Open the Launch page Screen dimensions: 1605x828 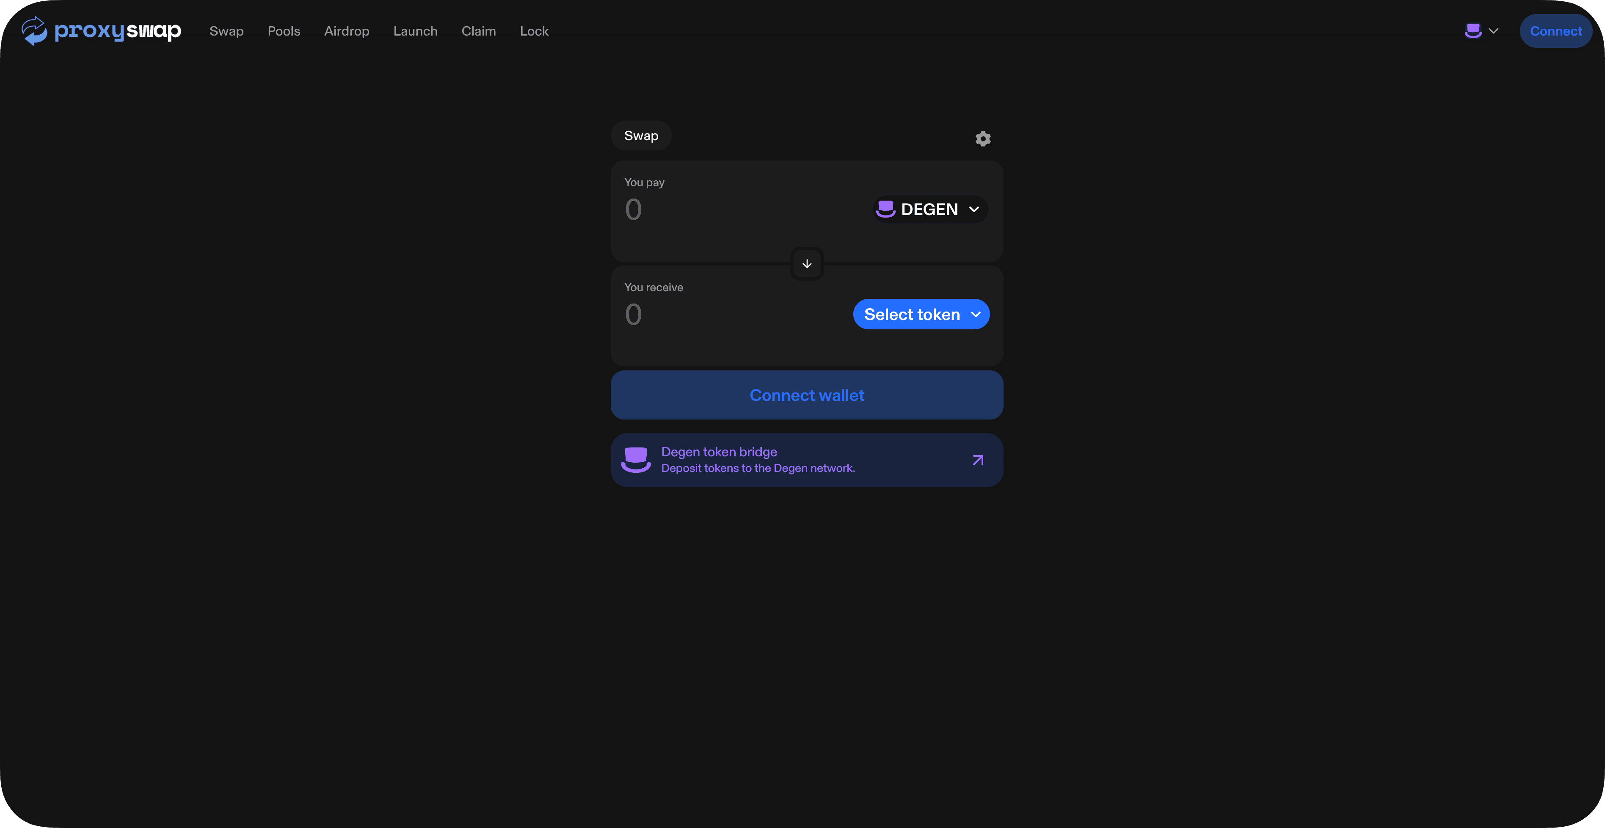click(x=415, y=31)
